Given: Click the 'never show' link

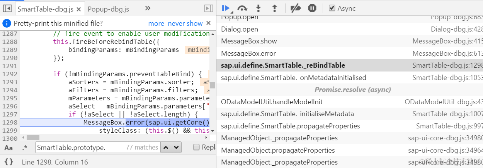Looking at the screenshot, I should click(x=185, y=23).
